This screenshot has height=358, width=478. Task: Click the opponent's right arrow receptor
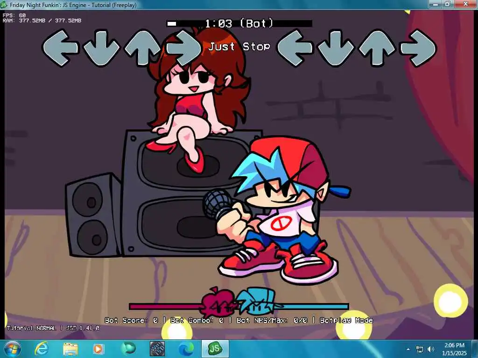click(x=183, y=48)
